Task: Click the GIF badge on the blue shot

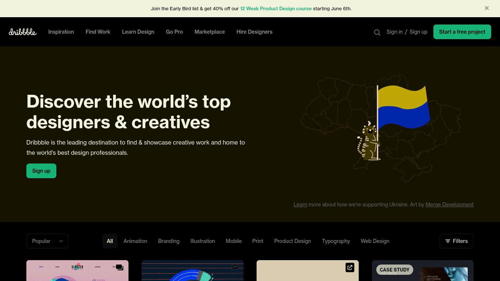Action: [x=235, y=267]
